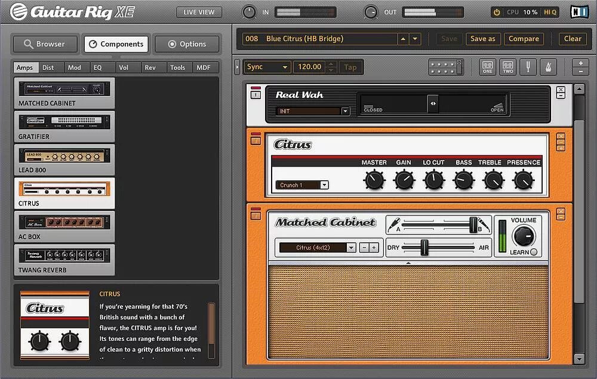Switch to LIVE VIEW
Screen dimensions: 597x379
click(x=199, y=12)
